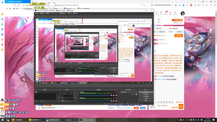Add a new source in OBS

point(58,101)
